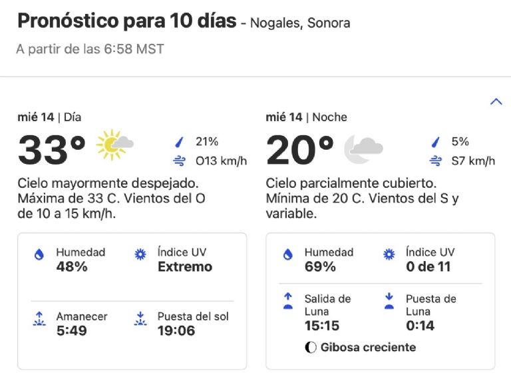
Task: Click the 20° night temperature
Action: click(x=300, y=150)
